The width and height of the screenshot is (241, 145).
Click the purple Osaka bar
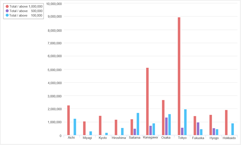166,126
